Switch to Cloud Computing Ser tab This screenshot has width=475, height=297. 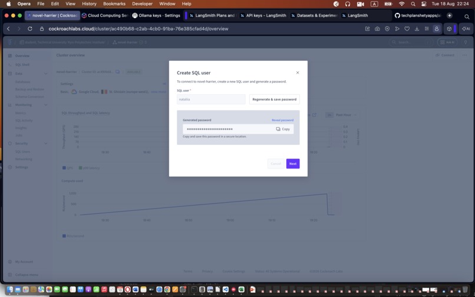[105, 15]
